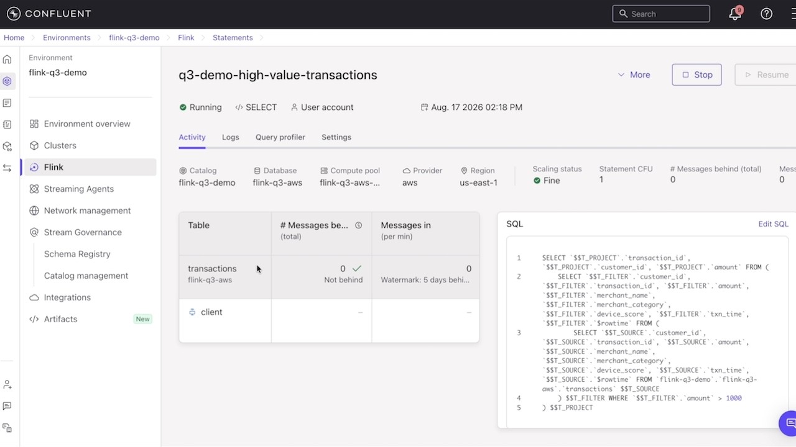The image size is (796, 447).
Task: Open Statements breadcrumb
Action: 233,38
